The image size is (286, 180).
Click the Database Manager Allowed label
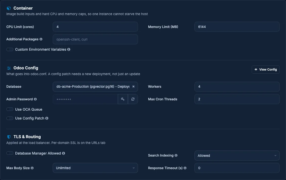38,153
